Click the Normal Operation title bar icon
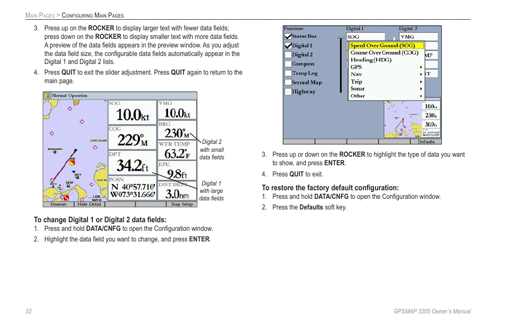 [x=47, y=95]
